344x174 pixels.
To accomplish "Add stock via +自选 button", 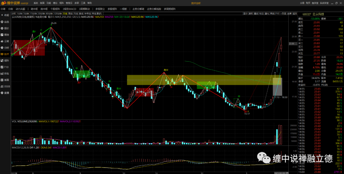I will point(283,14).
